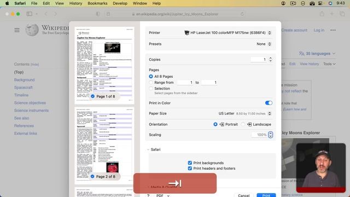Select Page 1 of 8 preview thumbnail

(104, 66)
